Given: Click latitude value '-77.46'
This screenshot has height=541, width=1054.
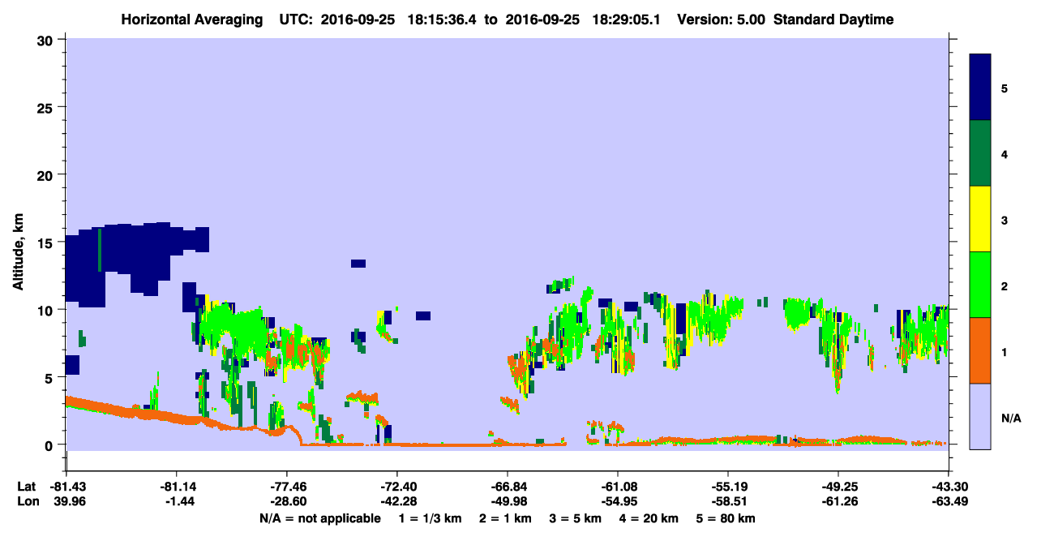Looking at the screenshot, I should pyautogui.click(x=286, y=487).
